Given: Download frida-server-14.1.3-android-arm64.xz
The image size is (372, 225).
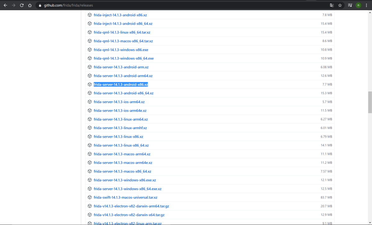Looking at the screenshot, I should click(x=123, y=76).
